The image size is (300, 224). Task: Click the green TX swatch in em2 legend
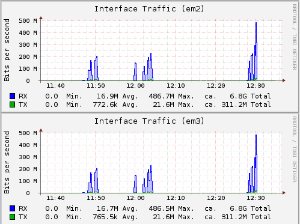[x=13, y=104]
